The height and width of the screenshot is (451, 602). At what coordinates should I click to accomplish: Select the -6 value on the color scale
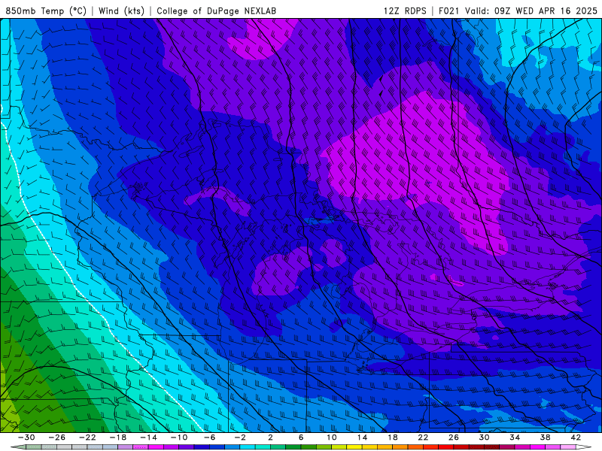(210, 437)
